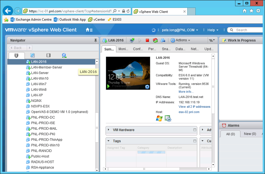Pin the Navigator panel
Screen dimensions: 265x174
coord(95,40)
